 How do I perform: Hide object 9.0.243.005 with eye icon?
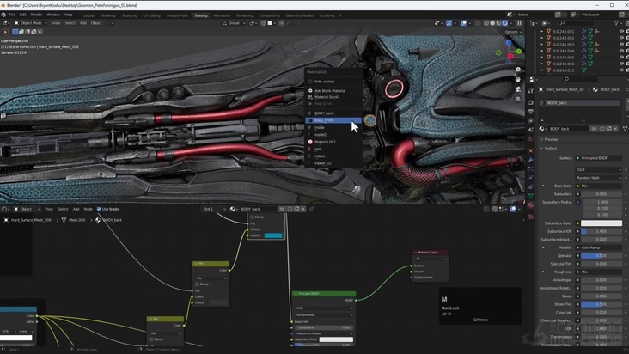[621, 58]
